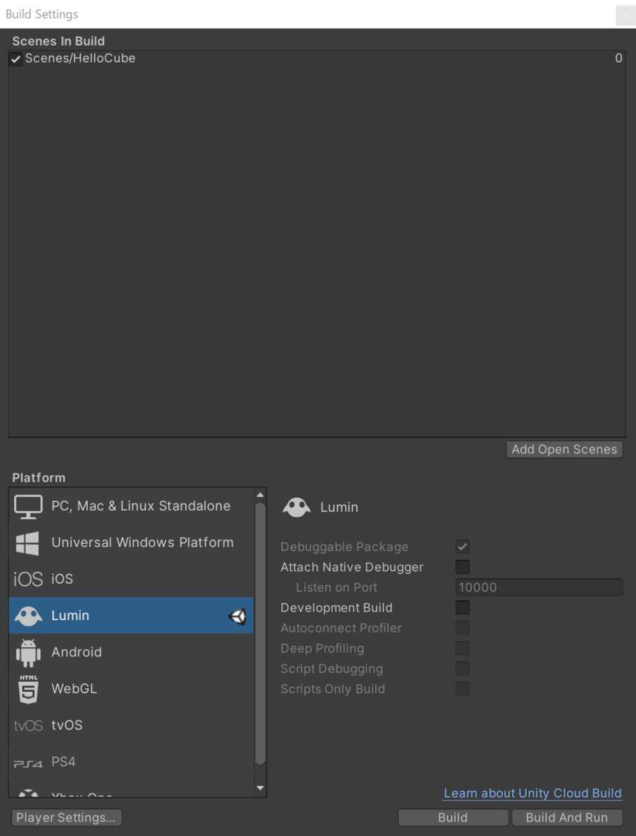
Task: Click the Lumin icon in platform list
Action: (29, 615)
